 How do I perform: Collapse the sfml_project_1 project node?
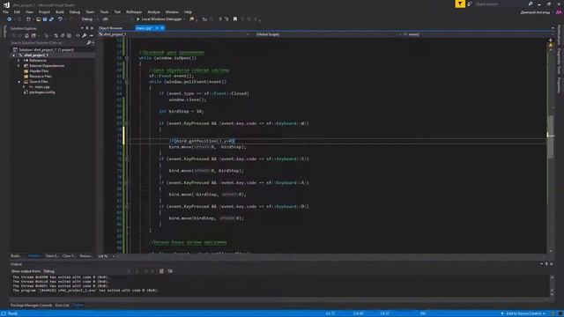tap(14, 55)
